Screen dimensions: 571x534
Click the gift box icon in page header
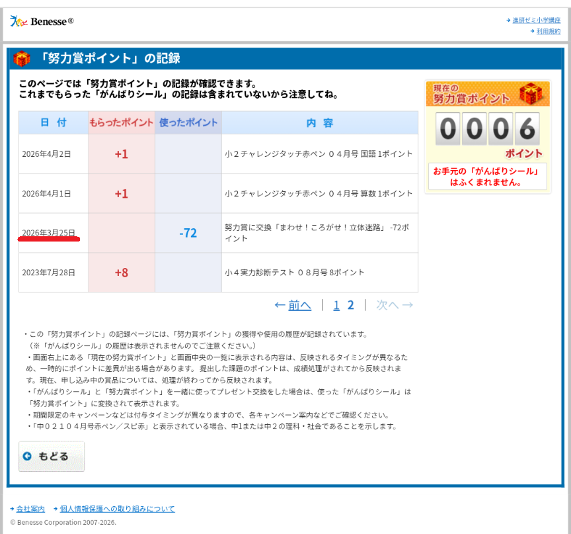(x=22, y=58)
